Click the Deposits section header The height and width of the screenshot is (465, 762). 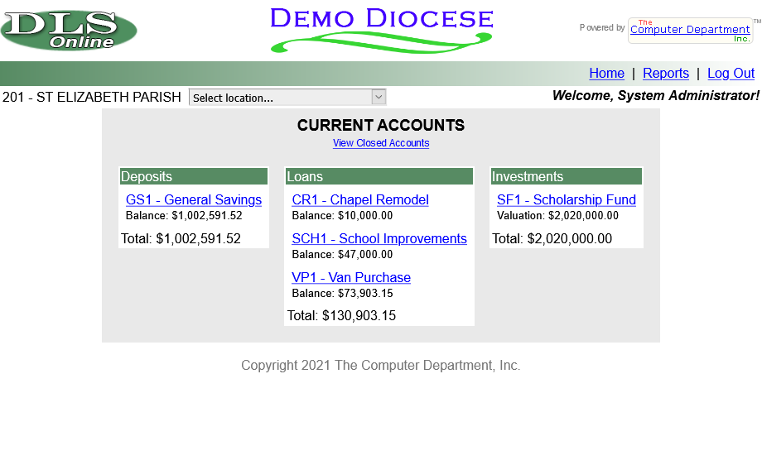[x=194, y=176]
